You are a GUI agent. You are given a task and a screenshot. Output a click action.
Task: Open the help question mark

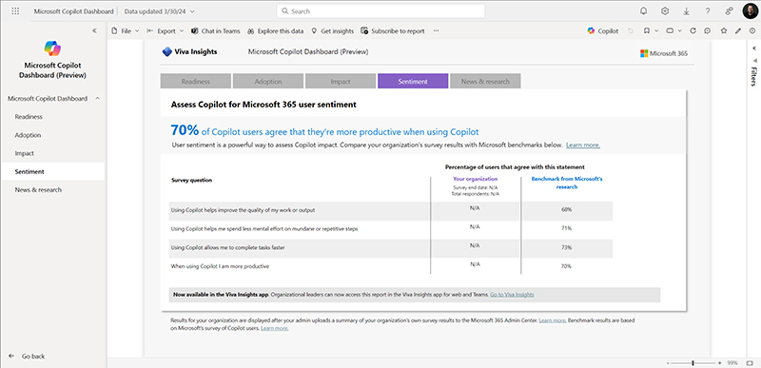(708, 11)
